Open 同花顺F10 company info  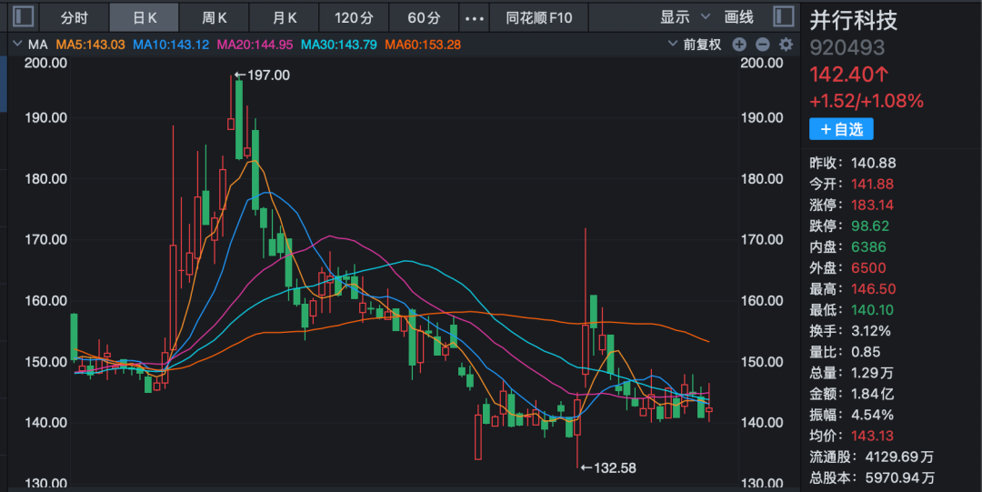tap(539, 17)
